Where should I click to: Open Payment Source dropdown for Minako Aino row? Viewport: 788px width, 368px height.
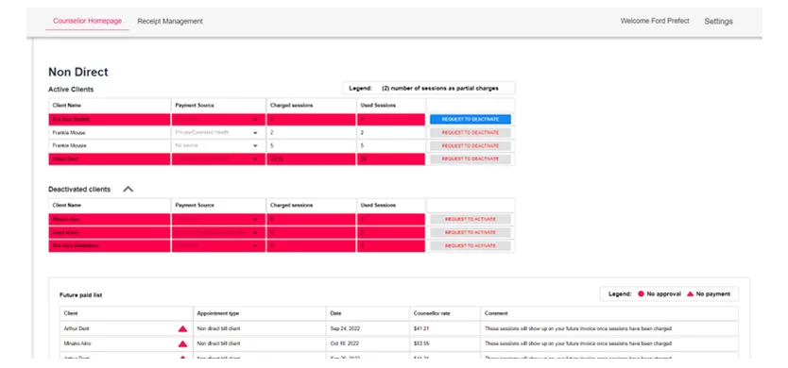pos(218,220)
